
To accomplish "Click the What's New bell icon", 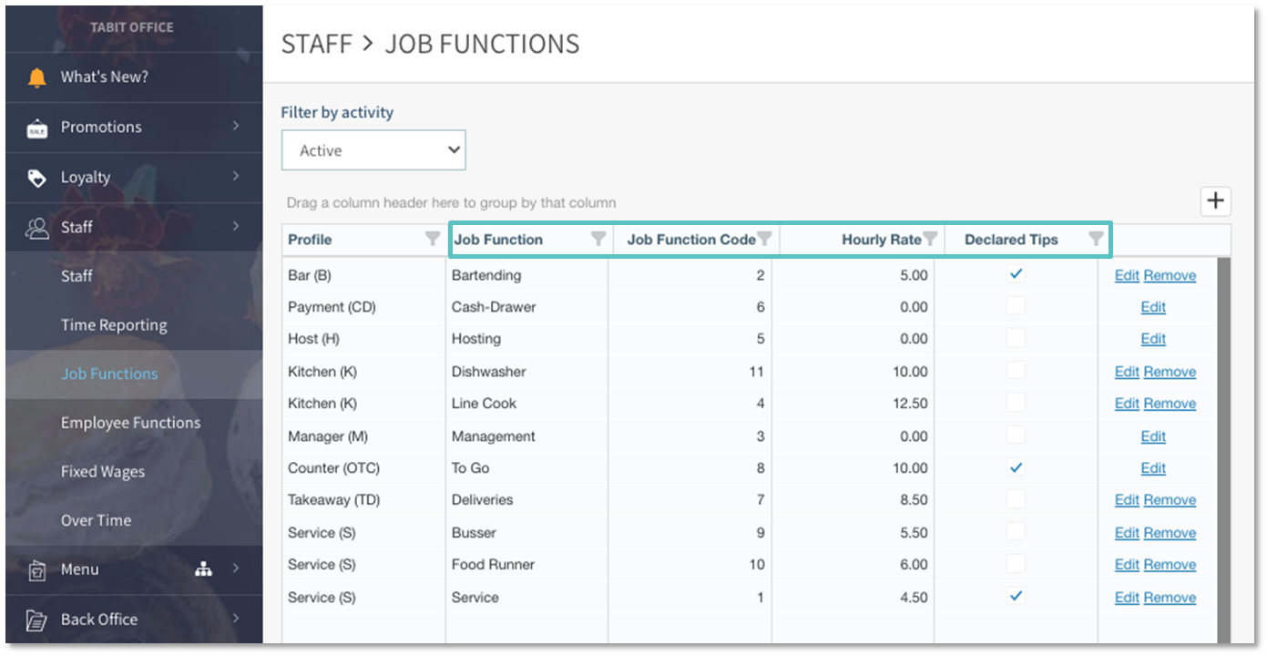I will click(37, 77).
